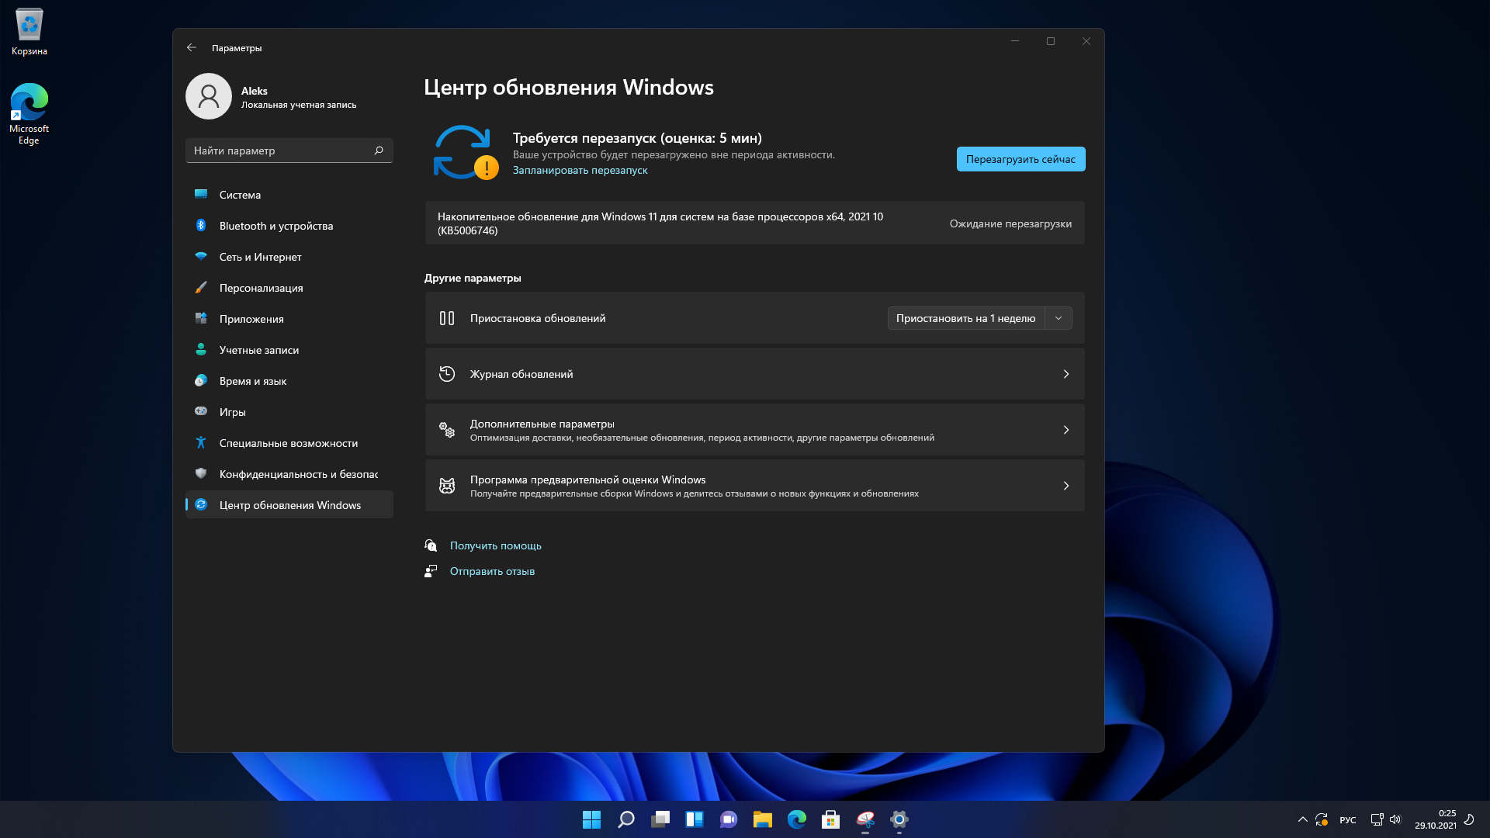Open Журнал обновлений chevron
This screenshot has width=1490, height=838.
click(1066, 374)
